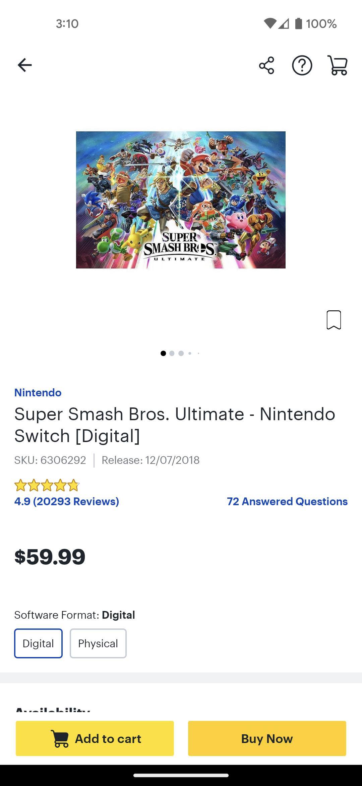Viewport: 362px width, 786px height.
Task: Tap the cart icon inside Add to cart
Action: [x=60, y=739]
